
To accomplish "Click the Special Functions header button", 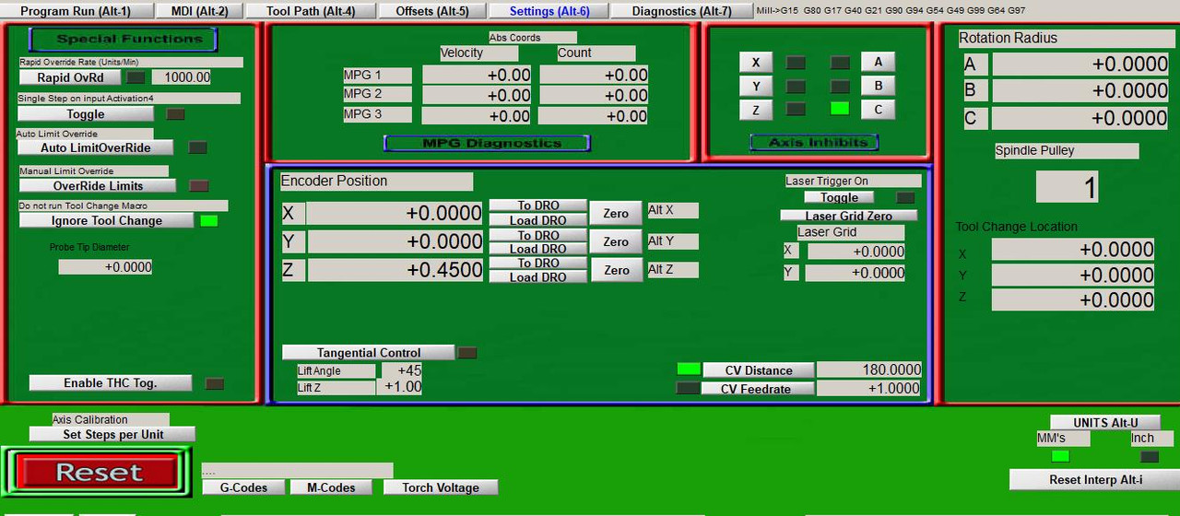I will 124,39.
